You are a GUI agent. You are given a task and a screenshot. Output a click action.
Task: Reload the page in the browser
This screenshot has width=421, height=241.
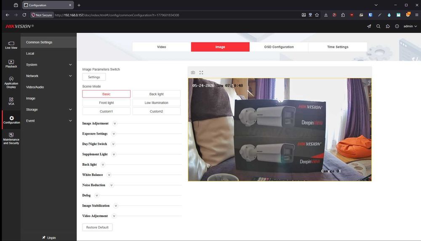click(24, 15)
